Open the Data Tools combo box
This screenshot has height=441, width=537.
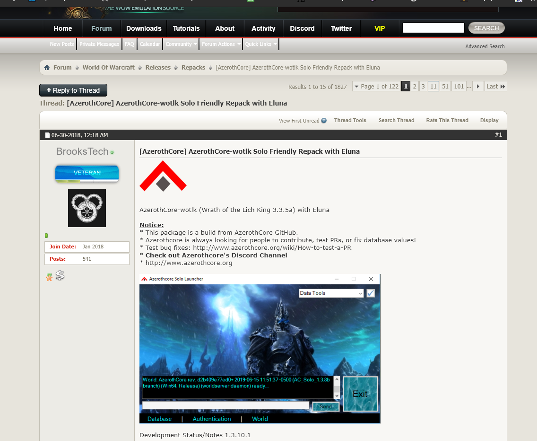click(331, 293)
